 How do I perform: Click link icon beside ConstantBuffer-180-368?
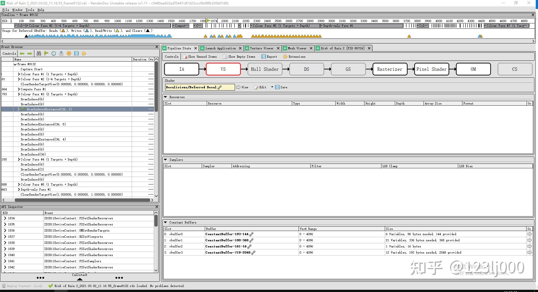251,240
